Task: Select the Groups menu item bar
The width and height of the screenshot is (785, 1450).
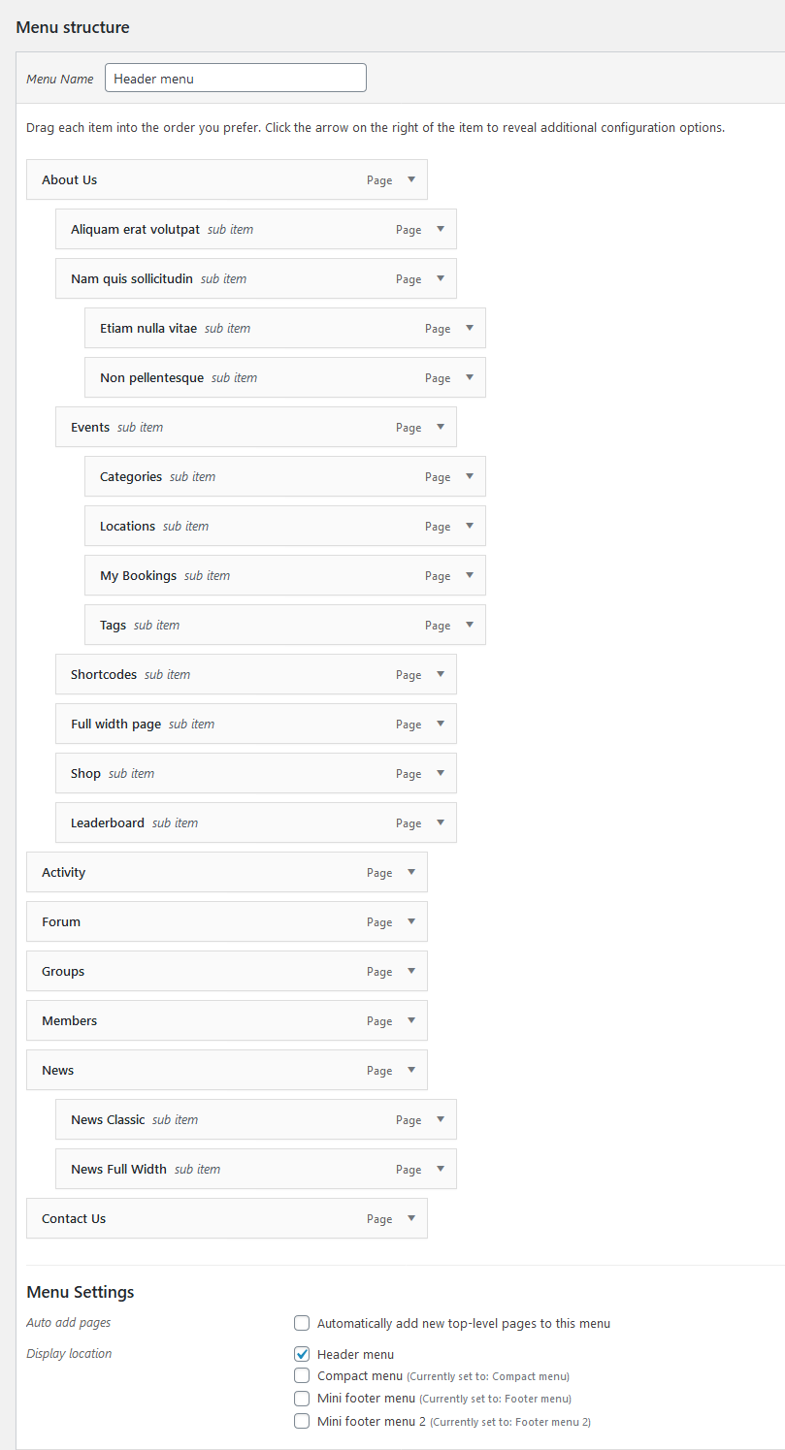Action: (x=227, y=971)
